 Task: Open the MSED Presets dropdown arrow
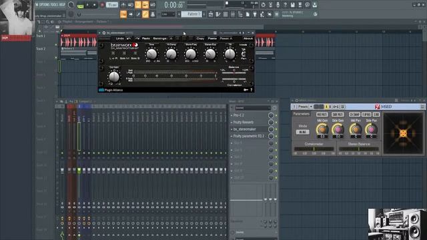(x=311, y=107)
